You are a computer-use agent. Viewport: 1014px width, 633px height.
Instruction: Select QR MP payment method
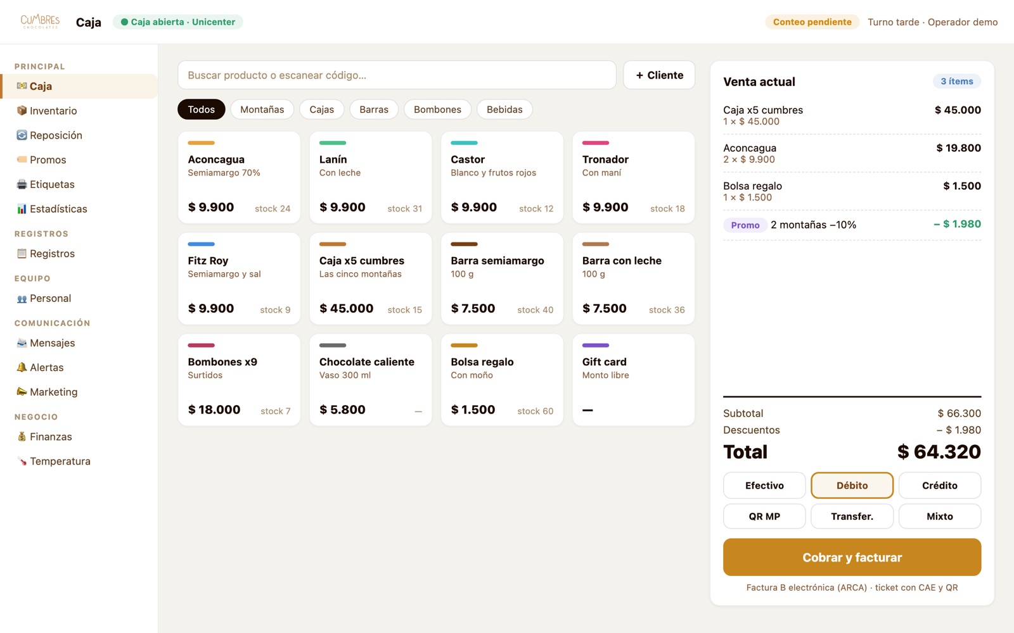point(764,517)
